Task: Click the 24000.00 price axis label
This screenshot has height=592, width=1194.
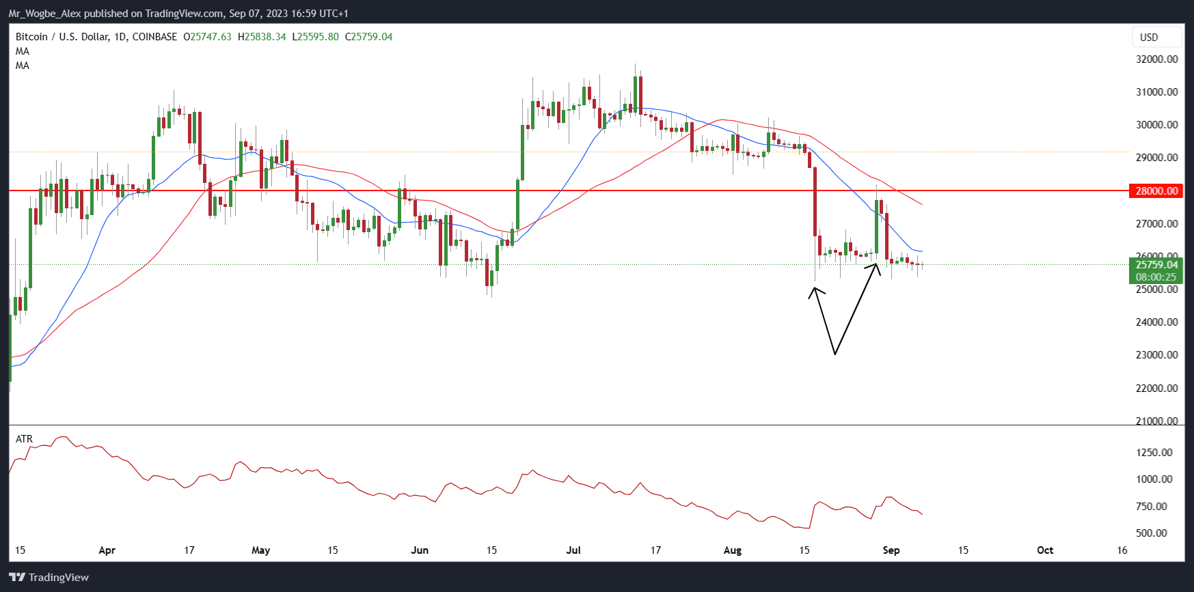Action: point(1156,322)
